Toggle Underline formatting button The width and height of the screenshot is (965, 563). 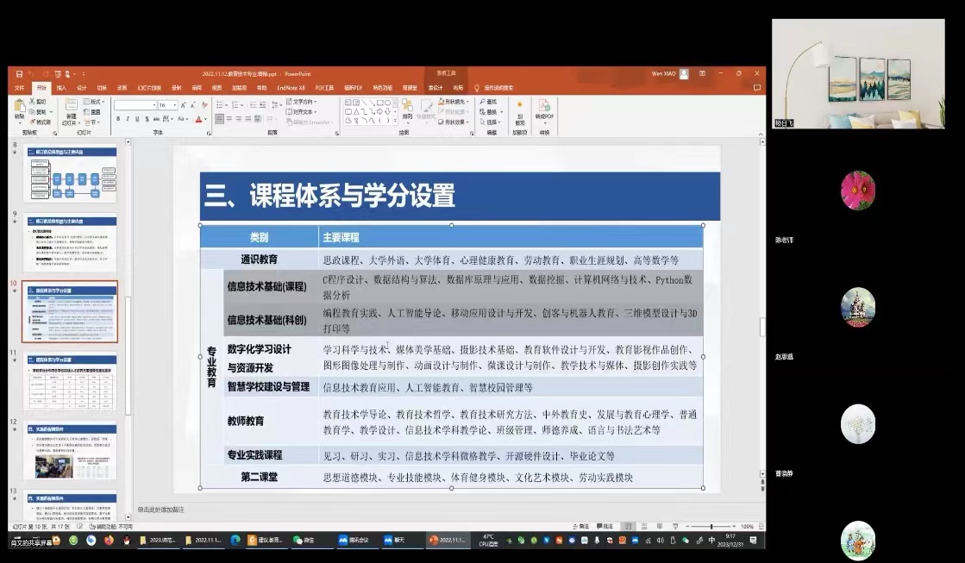point(137,119)
